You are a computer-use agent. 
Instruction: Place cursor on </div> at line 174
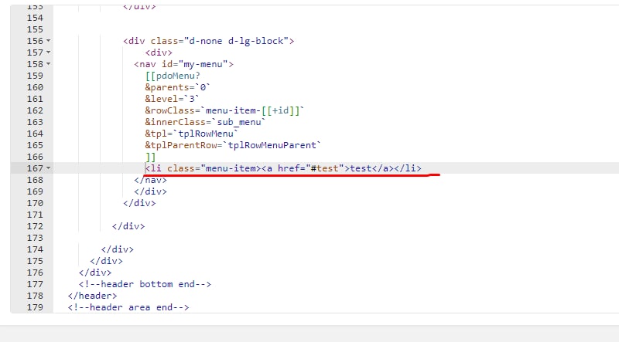click(118, 249)
